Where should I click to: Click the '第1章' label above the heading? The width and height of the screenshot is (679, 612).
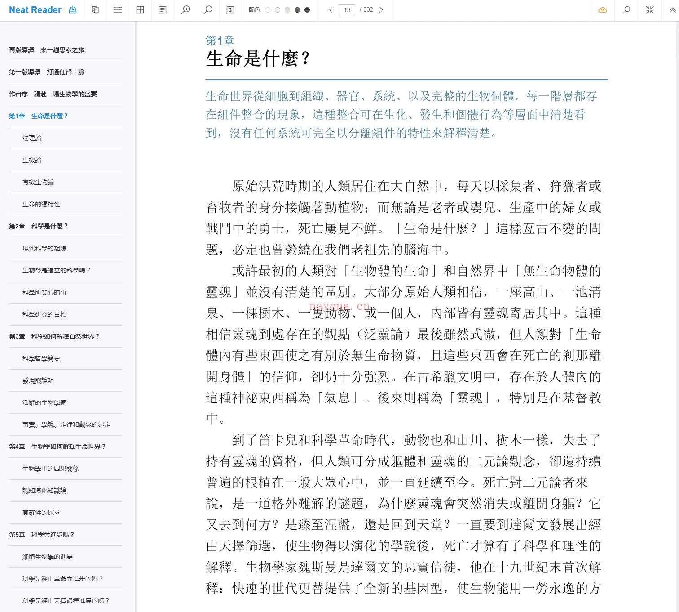[x=220, y=40]
